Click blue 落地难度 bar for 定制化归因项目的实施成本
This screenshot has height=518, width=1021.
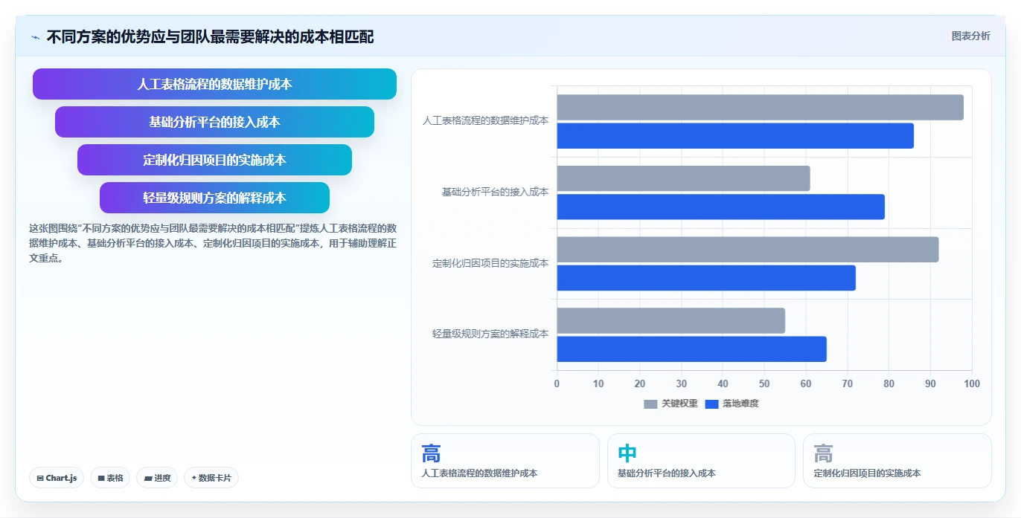706,277
